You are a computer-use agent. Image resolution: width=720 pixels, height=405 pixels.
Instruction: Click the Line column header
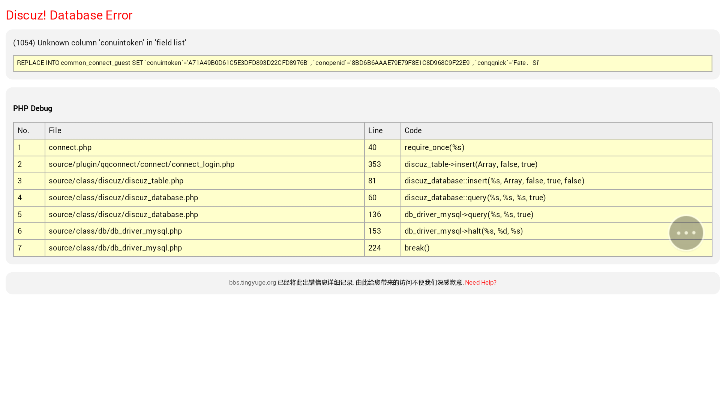375,130
